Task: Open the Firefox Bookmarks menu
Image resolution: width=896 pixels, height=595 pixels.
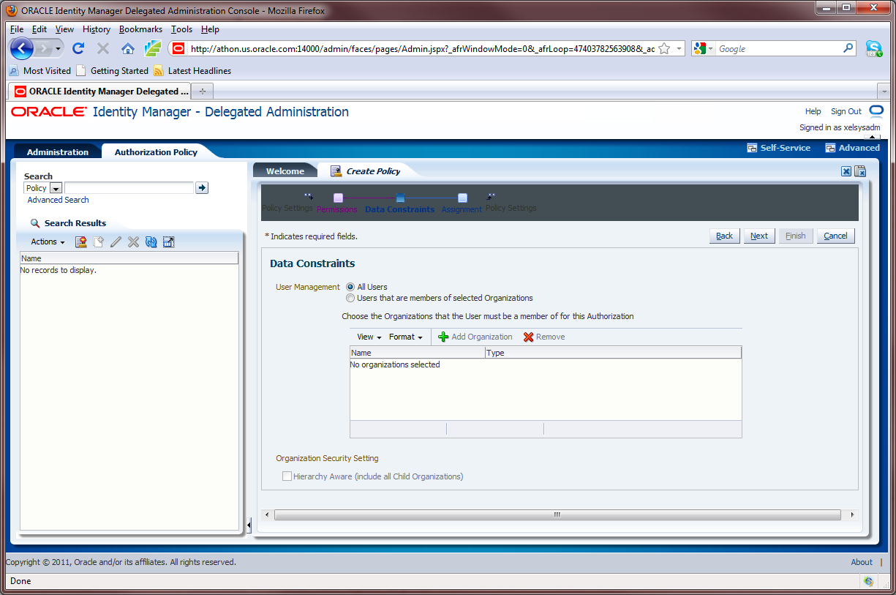Action: 140,29
